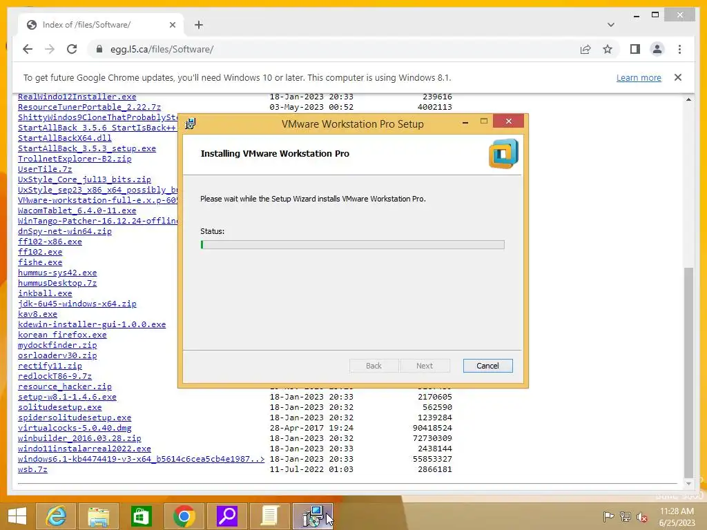
Task: Reload the page with the refresh icon
Action: [x=72, y=49]
